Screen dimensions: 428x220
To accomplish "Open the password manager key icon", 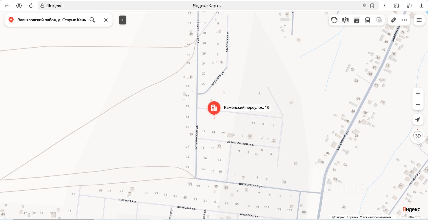I will (x=409, y=6).
